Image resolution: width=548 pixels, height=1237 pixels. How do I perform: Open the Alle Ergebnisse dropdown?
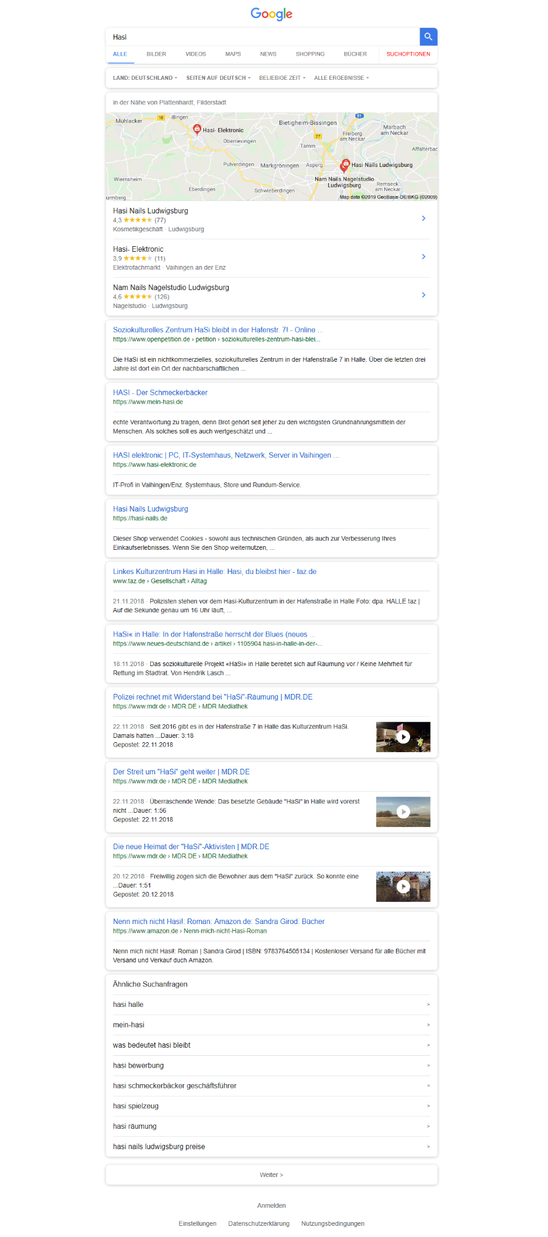click(x=342, y=78)
